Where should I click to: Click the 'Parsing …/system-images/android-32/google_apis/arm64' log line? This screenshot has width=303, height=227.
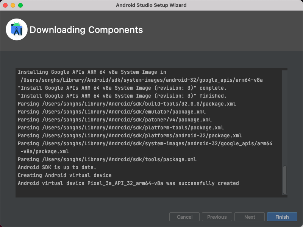click(145, 144)
